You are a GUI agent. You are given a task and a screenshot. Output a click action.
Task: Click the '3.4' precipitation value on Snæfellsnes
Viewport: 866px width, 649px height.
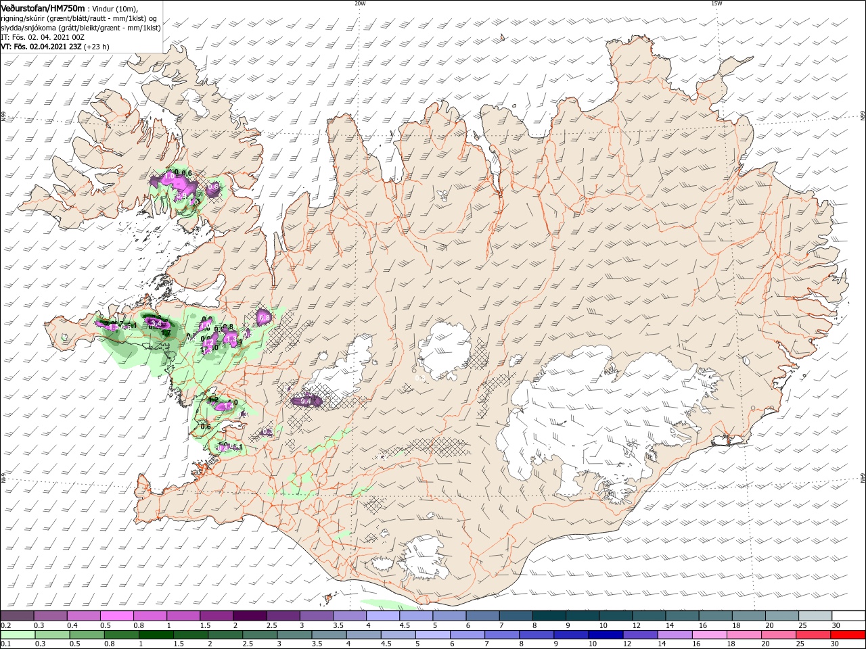point(156,324)
